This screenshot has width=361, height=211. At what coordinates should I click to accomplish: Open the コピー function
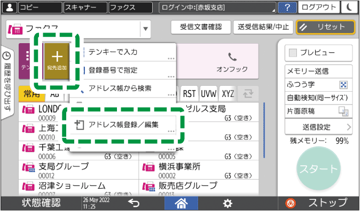(x=40, y=7)
